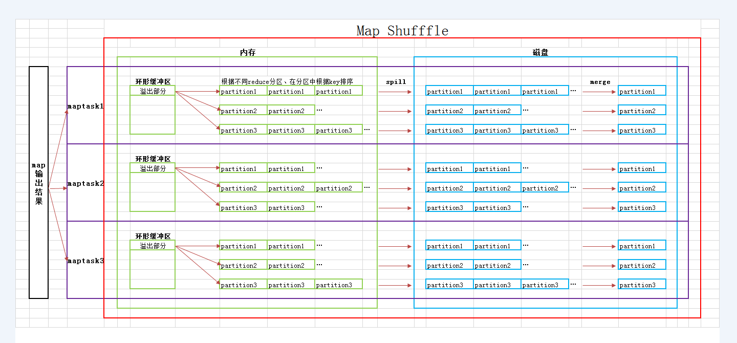The height and width of the screenshot is (343, 737).
Task: Click the "spill" column label
Action: pyautogui.click(x=396, y=82)
